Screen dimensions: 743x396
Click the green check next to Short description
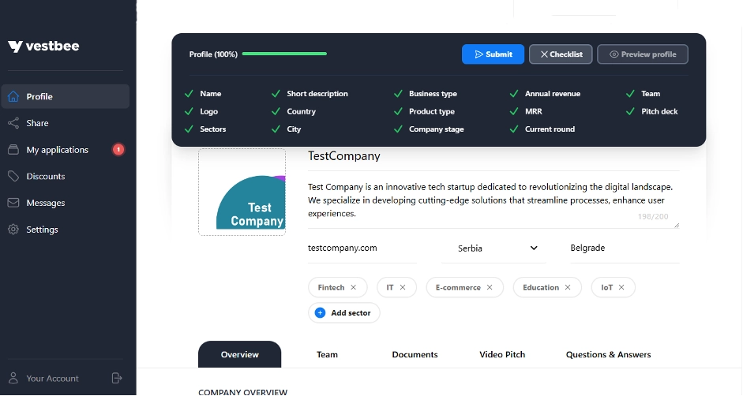click(276, 94)
